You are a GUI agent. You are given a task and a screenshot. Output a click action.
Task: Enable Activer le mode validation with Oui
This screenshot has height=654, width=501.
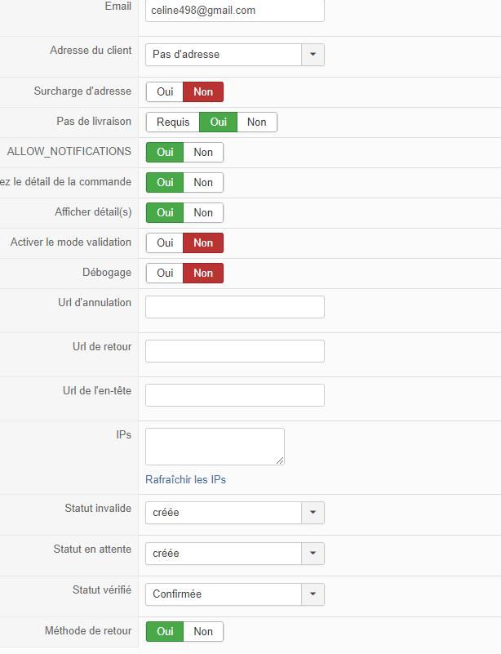[165, 243]
